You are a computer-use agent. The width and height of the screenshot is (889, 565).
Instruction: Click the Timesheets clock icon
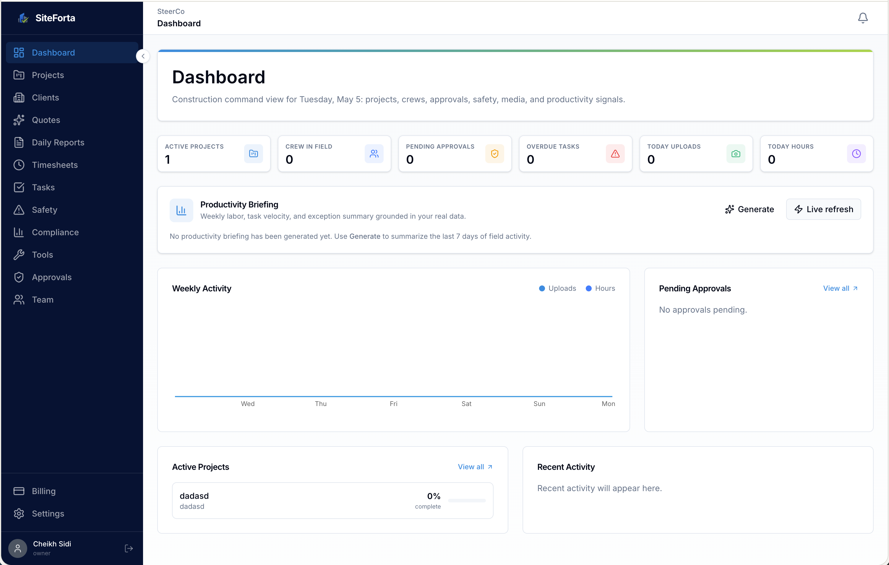pos(19,165)
